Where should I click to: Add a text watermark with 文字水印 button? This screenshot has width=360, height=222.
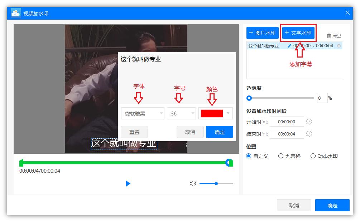[298, 33]
